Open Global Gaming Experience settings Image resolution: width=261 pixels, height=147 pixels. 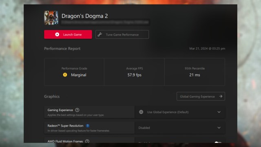tap(201, 96)
